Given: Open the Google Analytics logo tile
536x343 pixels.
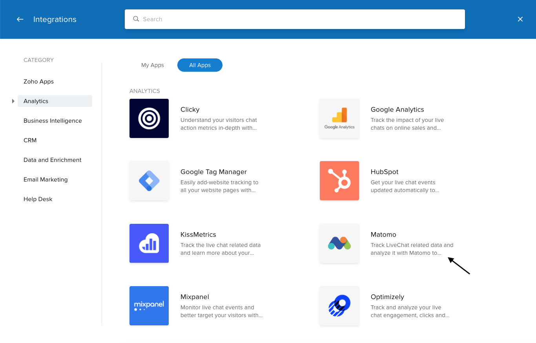Looking at the screenshot, I should 339,118.
